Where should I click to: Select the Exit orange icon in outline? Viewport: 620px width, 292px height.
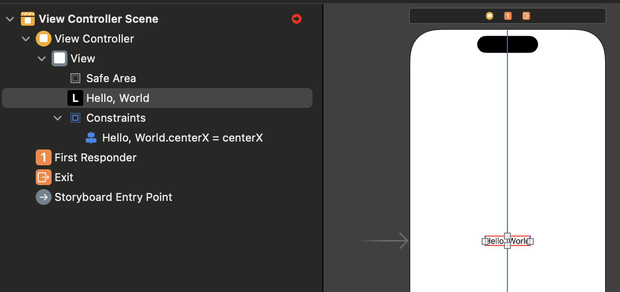(x=44, y=177)
